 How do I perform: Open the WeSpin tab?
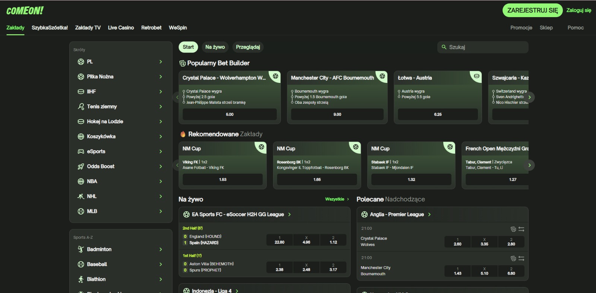(178, 28)
